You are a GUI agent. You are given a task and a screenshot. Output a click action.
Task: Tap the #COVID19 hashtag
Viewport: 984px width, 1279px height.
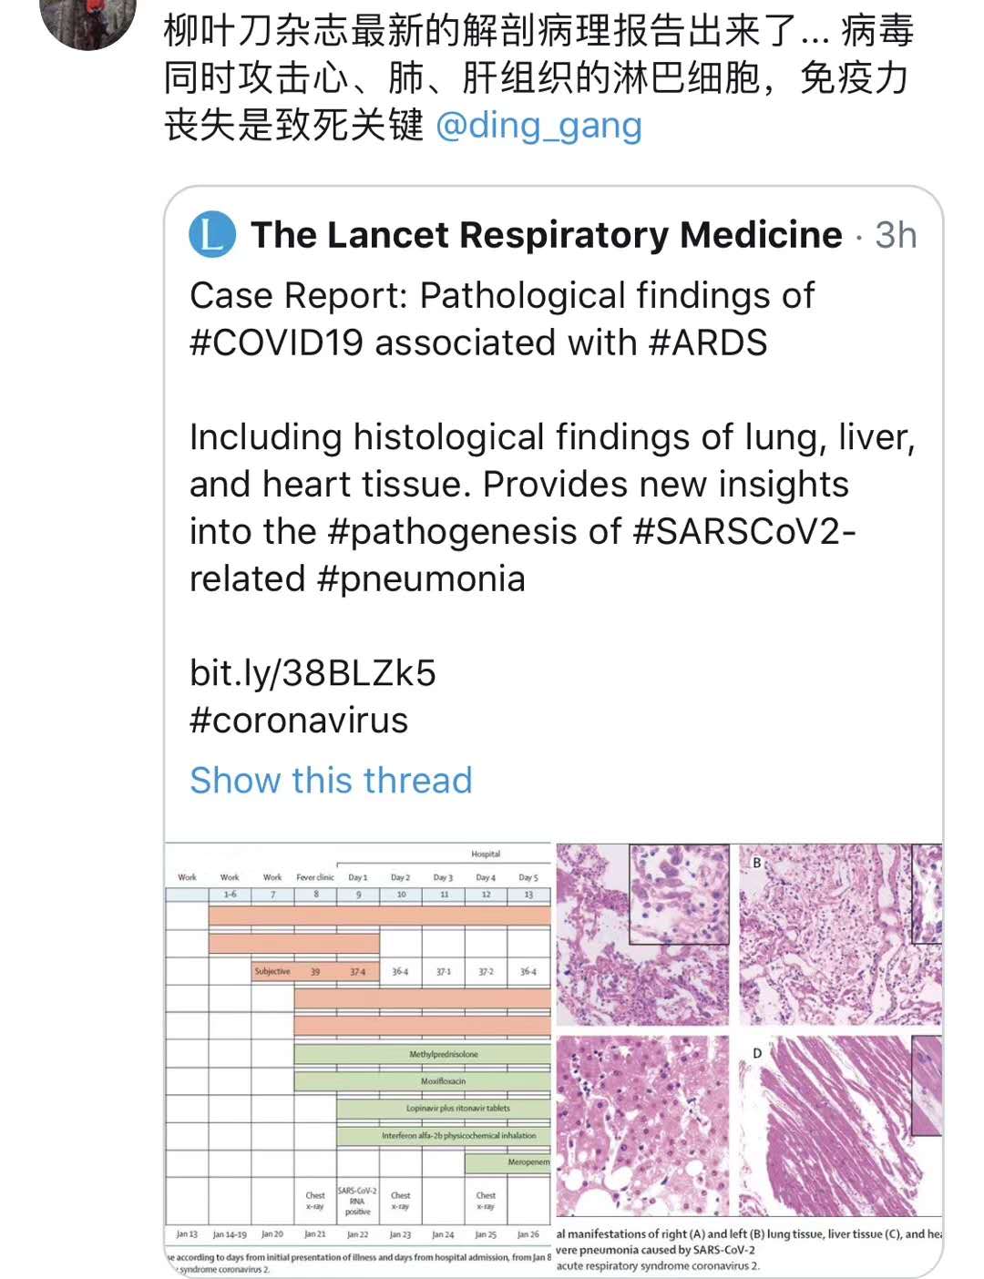click(x=277, y=343)
